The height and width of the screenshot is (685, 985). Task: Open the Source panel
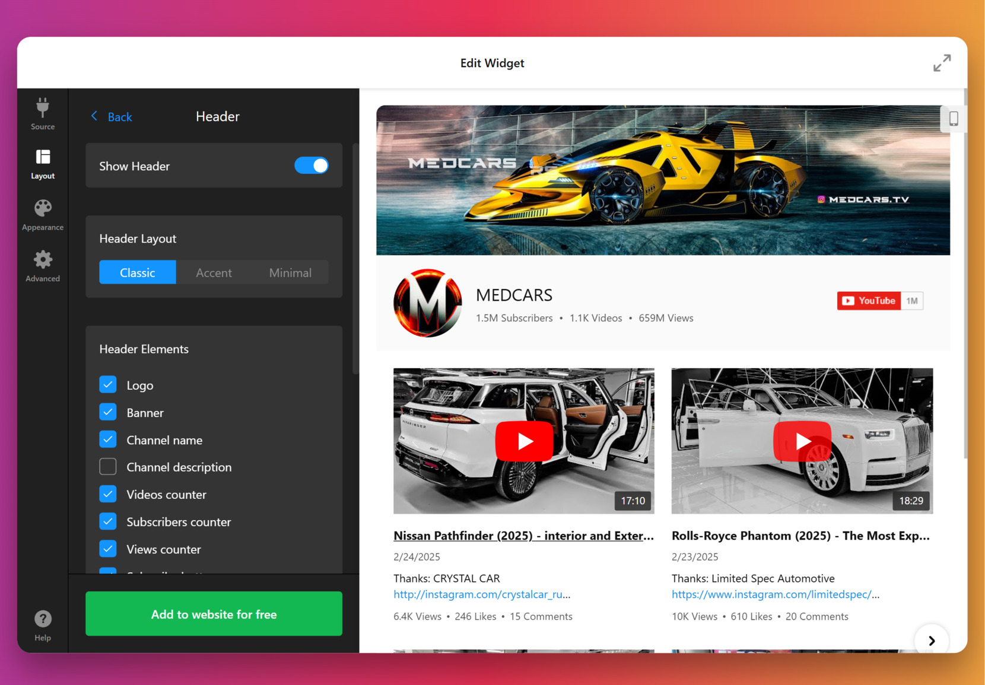coord(42,114)
